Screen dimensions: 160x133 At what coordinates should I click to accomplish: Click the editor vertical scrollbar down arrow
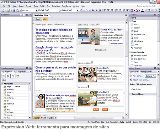tap(126, 114)
